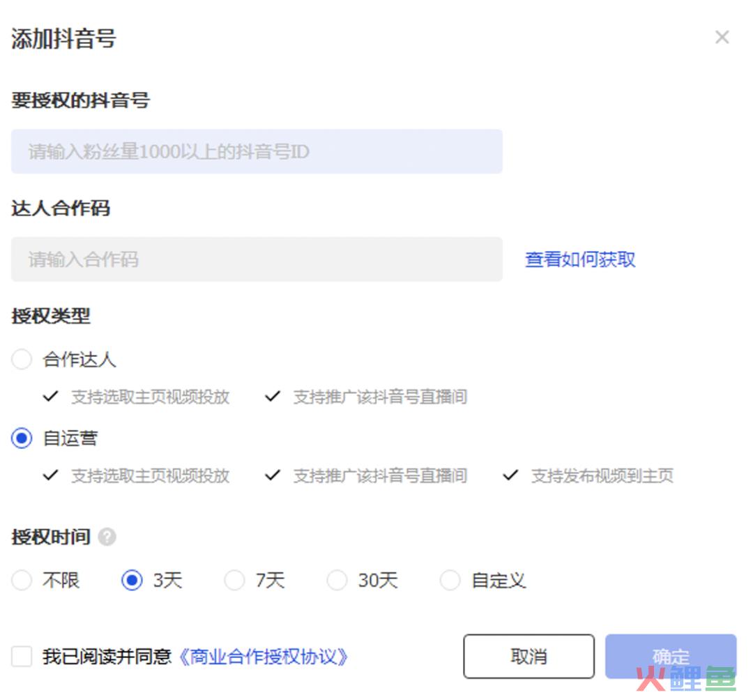Click the 支持发布视频到主页 text
The width and height of the screenshot is (753, 695).
point(602,475)
